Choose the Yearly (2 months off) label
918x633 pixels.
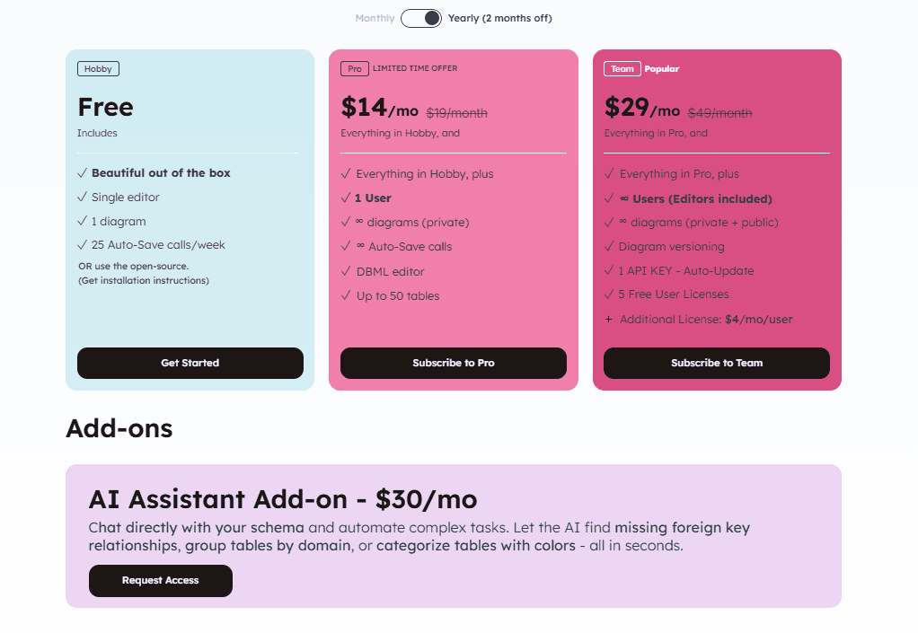pyautogui.click(x=499, y=18)
